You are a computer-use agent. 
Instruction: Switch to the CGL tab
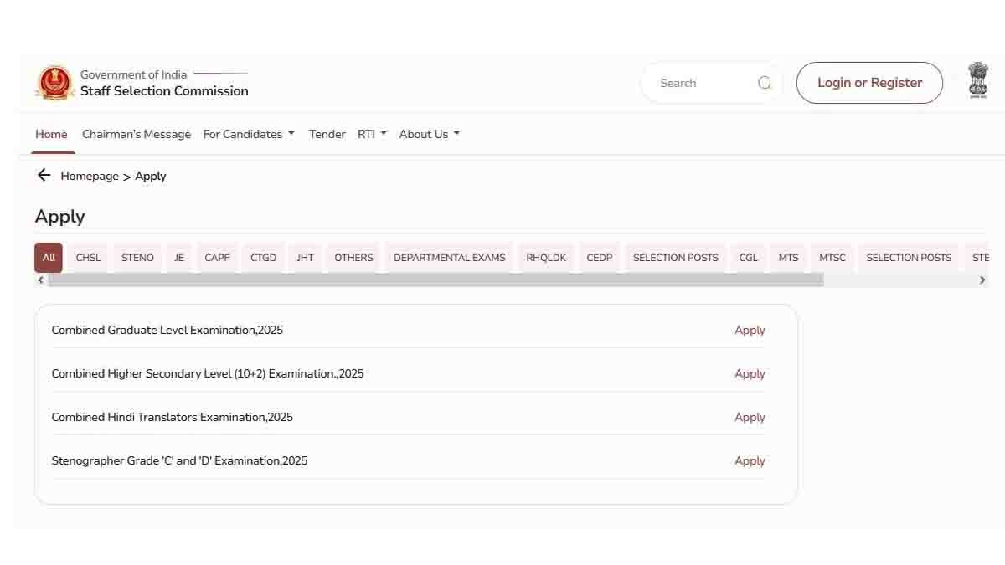click(x=749, y=258)
